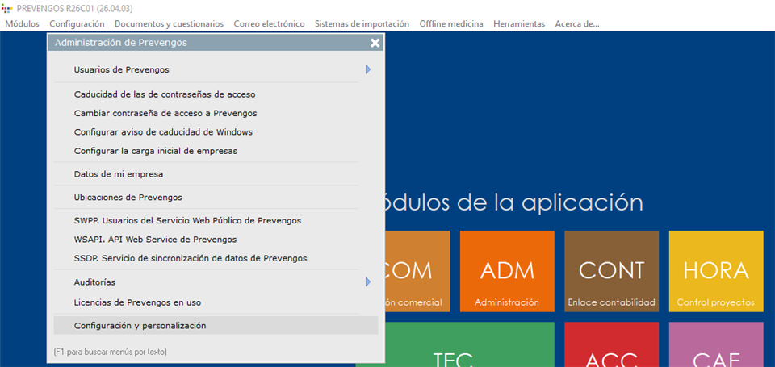This screenshot has width=775, height=367.
Task: Expand the Usuarios de Prevengos submenu arrow
Action: [x=368, y=70]
